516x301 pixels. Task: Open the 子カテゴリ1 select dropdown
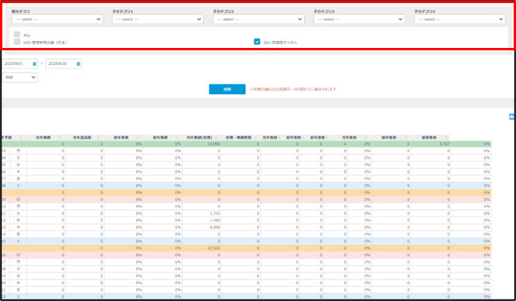[158, 19]
